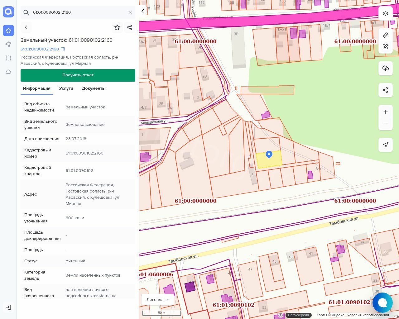Activate the draw/edit tool on map
Viewport: 399px width, 319px height.
tap(386, 46)
